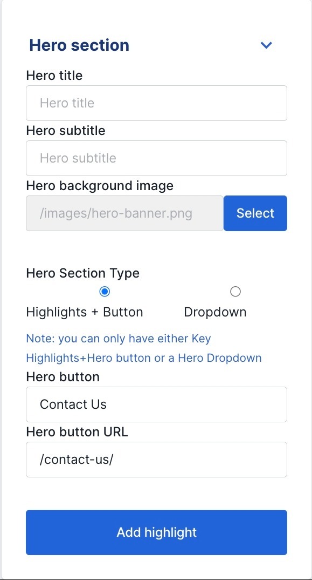The width and height of the screenshot is (312, 580).
Task: Click the /contact-us/ URL field
Action: point(157,460)
